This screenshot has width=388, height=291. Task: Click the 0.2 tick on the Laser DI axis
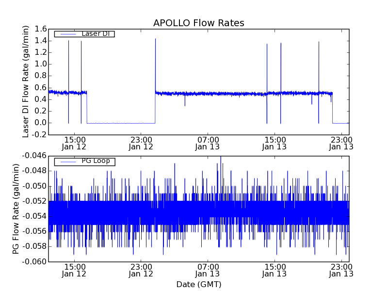(41, 111)
